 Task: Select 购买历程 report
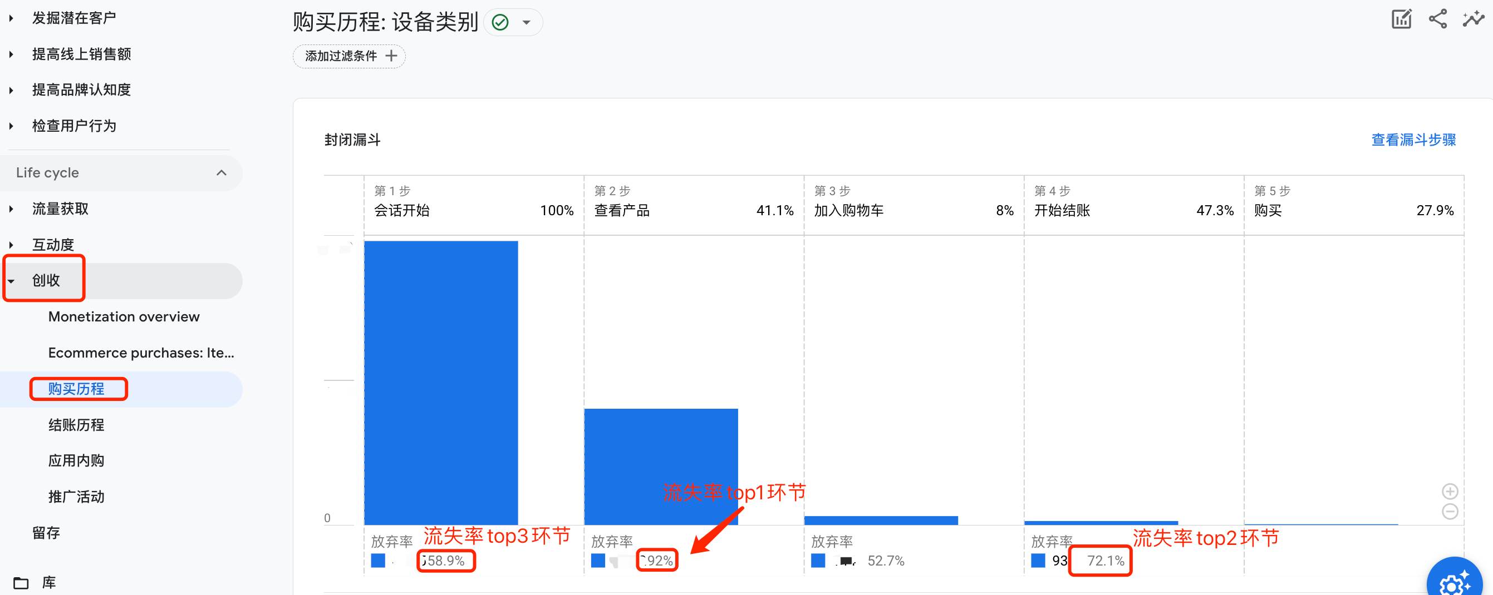click(x=76, y=389)
